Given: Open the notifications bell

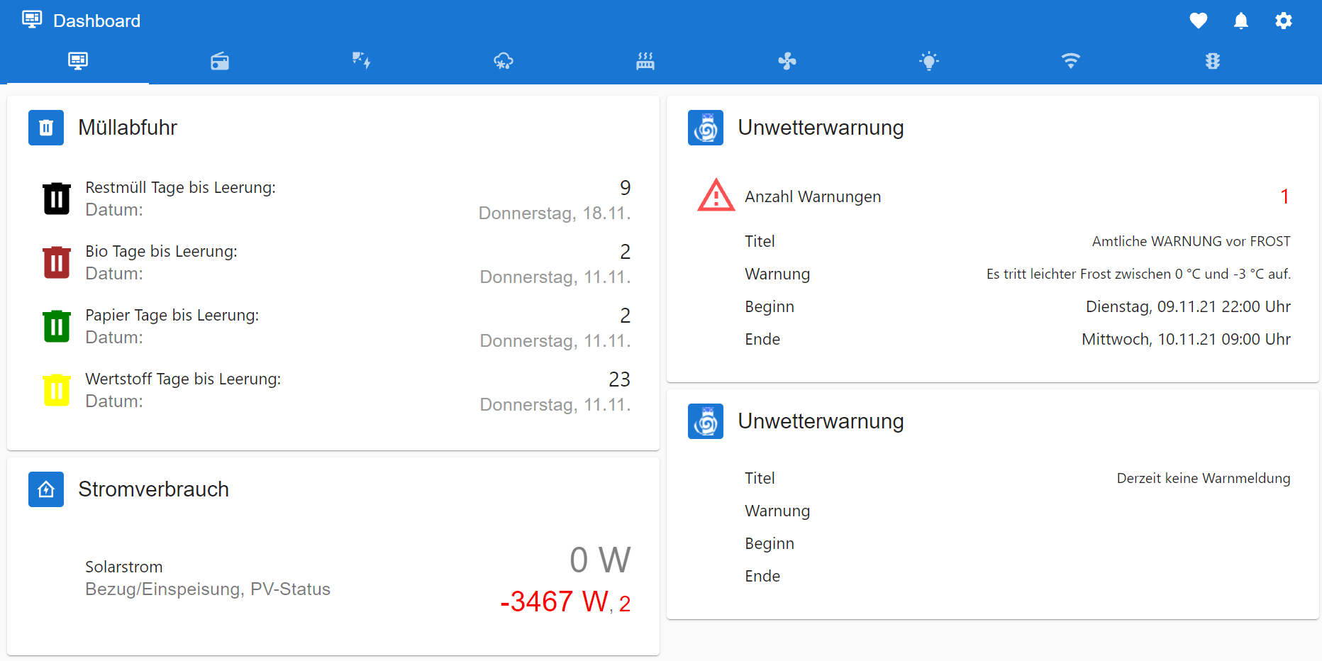Looking at the screenshot, I should pyautogui.click(x=1241, y=21).
